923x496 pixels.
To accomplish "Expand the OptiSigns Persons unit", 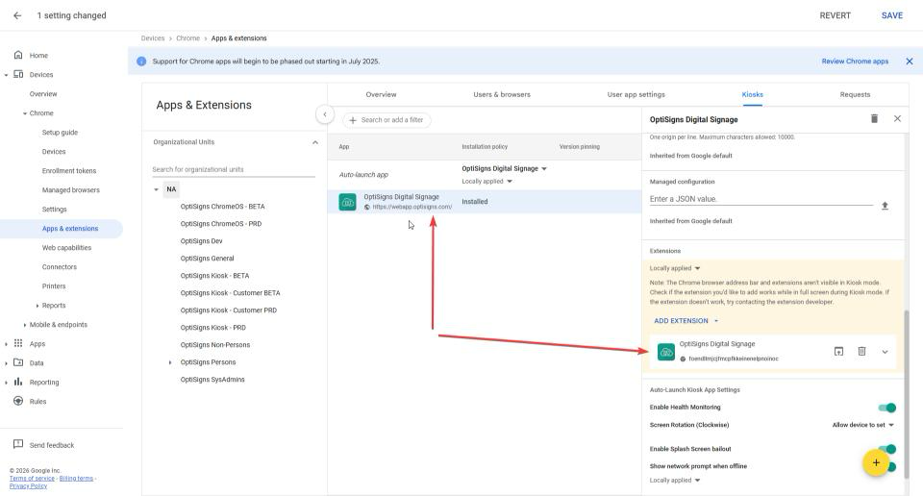I will [x=170, y=362].
